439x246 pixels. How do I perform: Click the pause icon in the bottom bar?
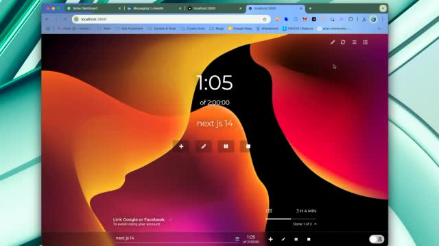click(296, 239)
